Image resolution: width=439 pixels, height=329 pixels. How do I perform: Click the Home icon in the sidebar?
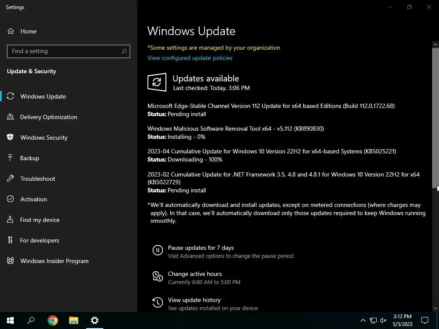11,31
